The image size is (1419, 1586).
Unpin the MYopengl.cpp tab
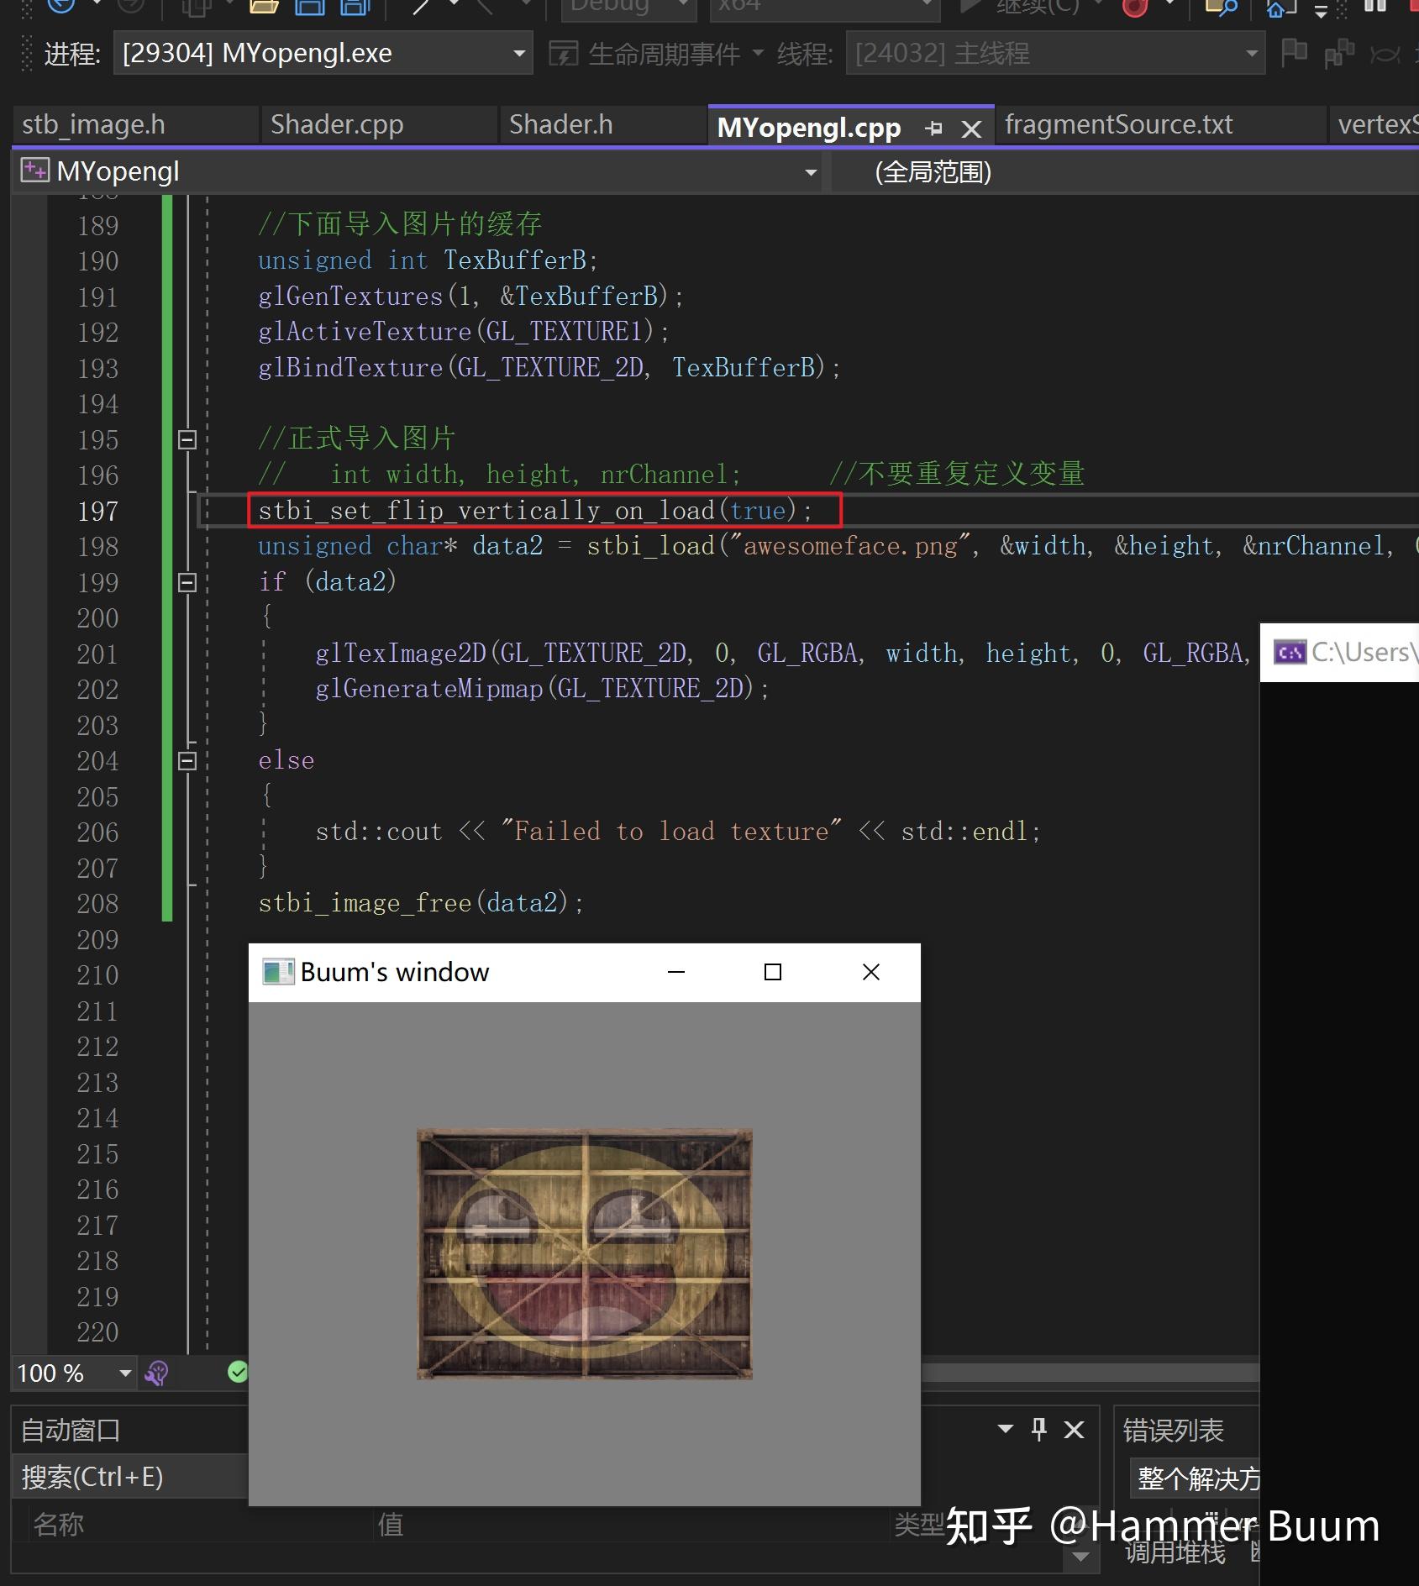pos(934,128)
